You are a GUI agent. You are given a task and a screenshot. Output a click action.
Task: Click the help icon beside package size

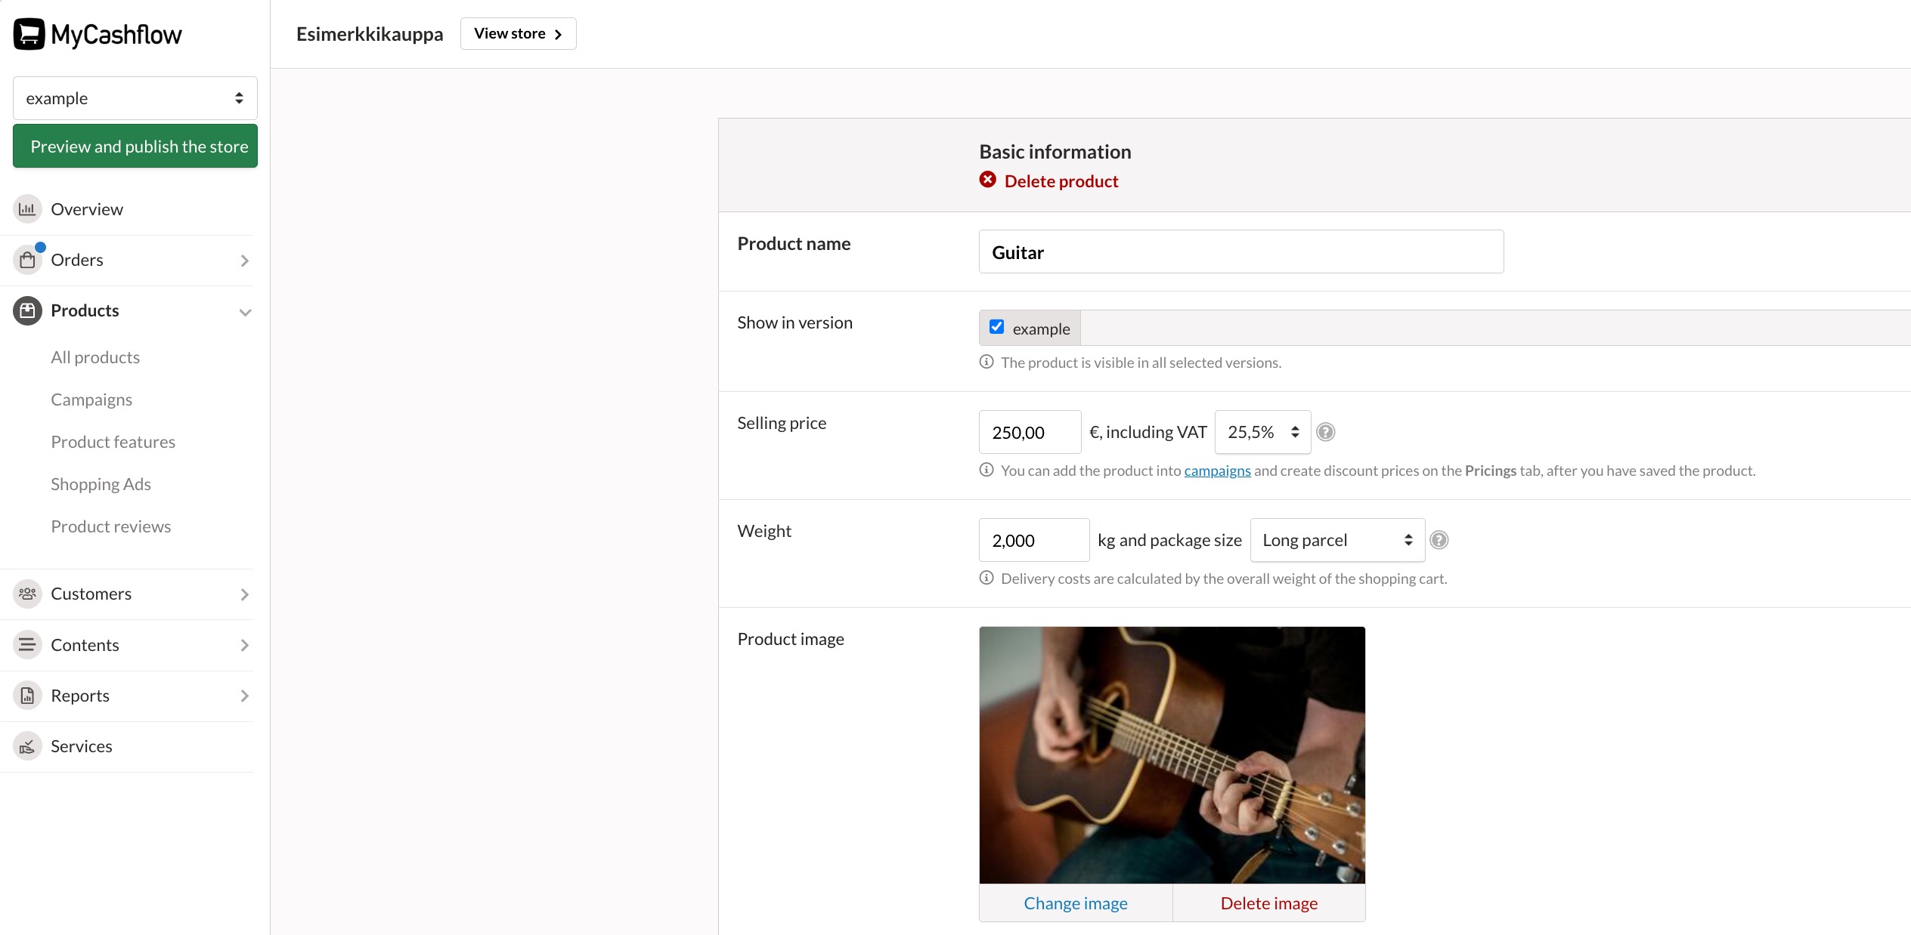[x=1439, y=540]
